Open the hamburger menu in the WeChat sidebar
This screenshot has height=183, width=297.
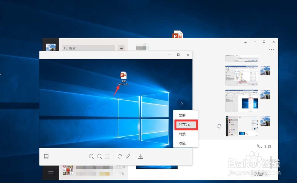(x=51, y=173)
